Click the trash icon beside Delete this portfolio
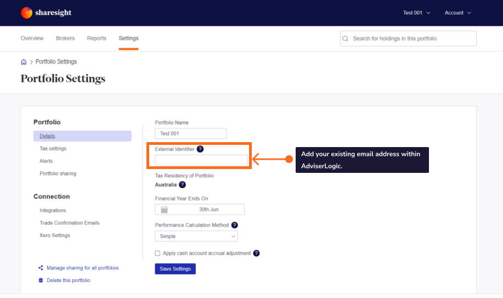 tap(41, 280)
